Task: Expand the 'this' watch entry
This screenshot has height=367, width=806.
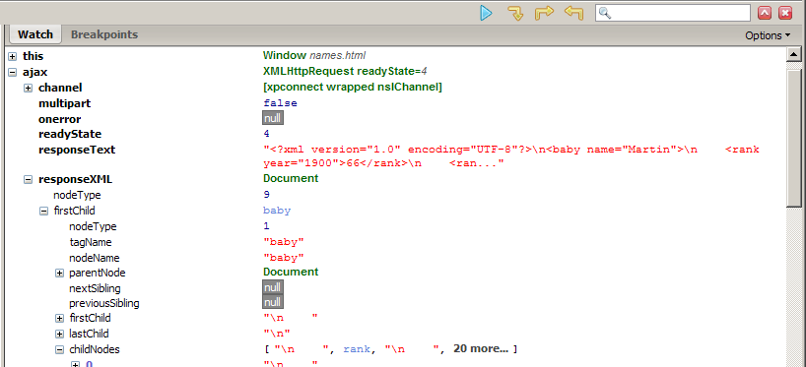Action: click(x=13, y=56)
